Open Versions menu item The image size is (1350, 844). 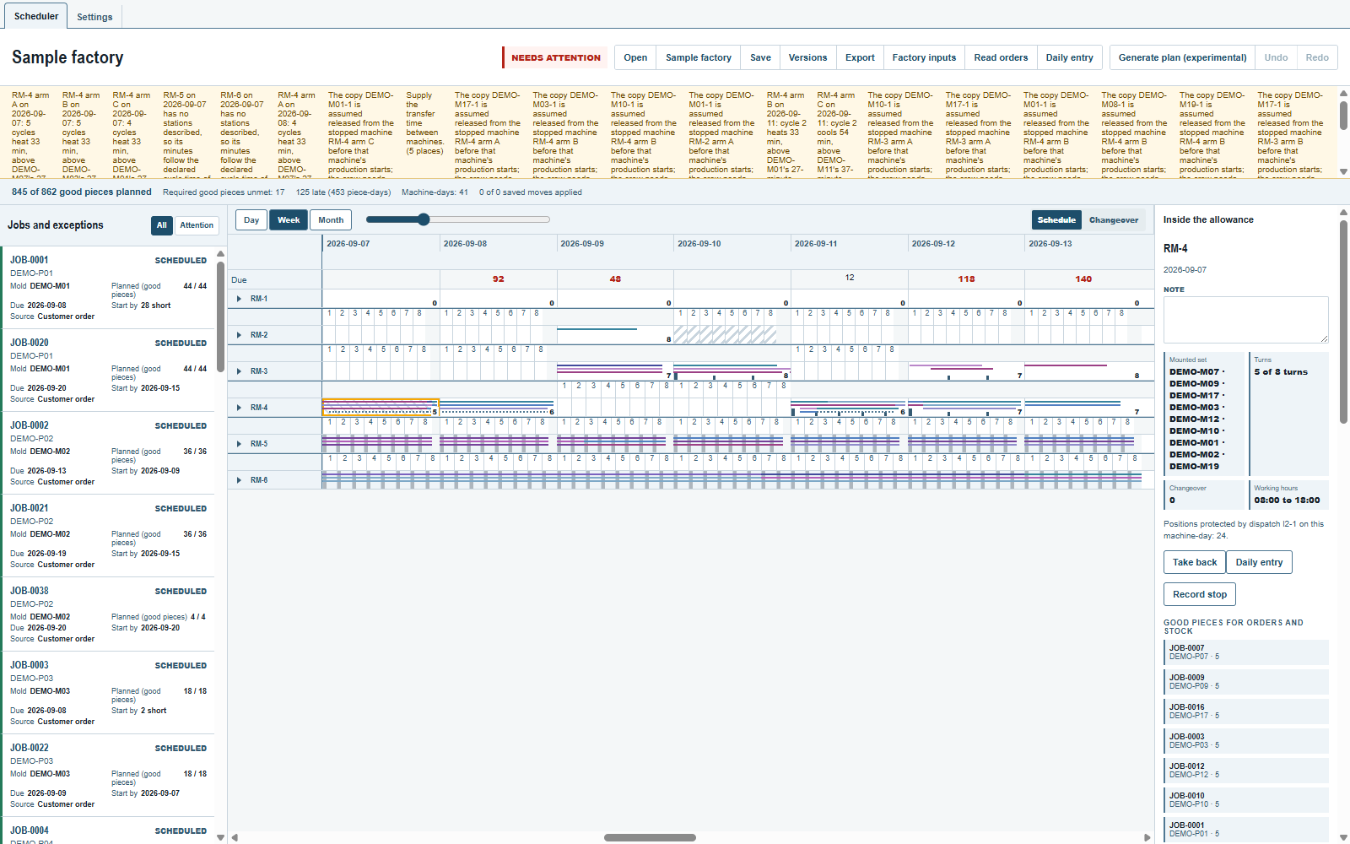(807, 57)
